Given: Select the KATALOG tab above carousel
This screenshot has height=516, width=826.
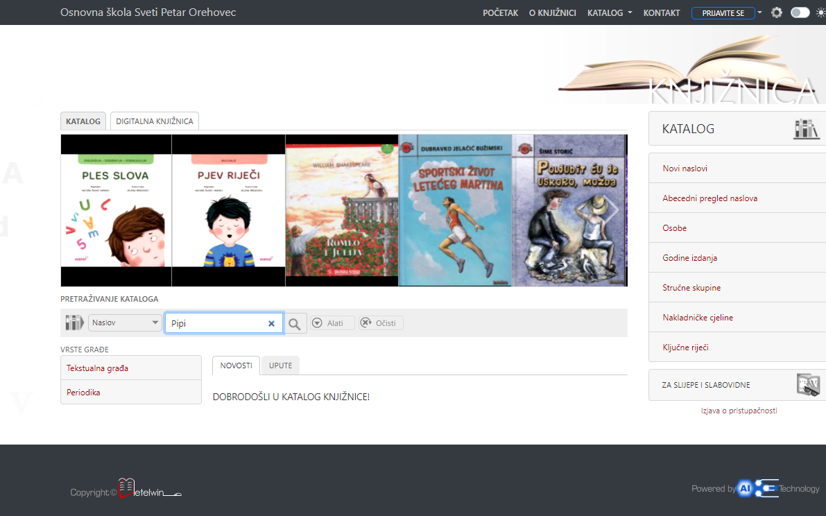Looking at the screenshot, I should (x=83, y=121).
